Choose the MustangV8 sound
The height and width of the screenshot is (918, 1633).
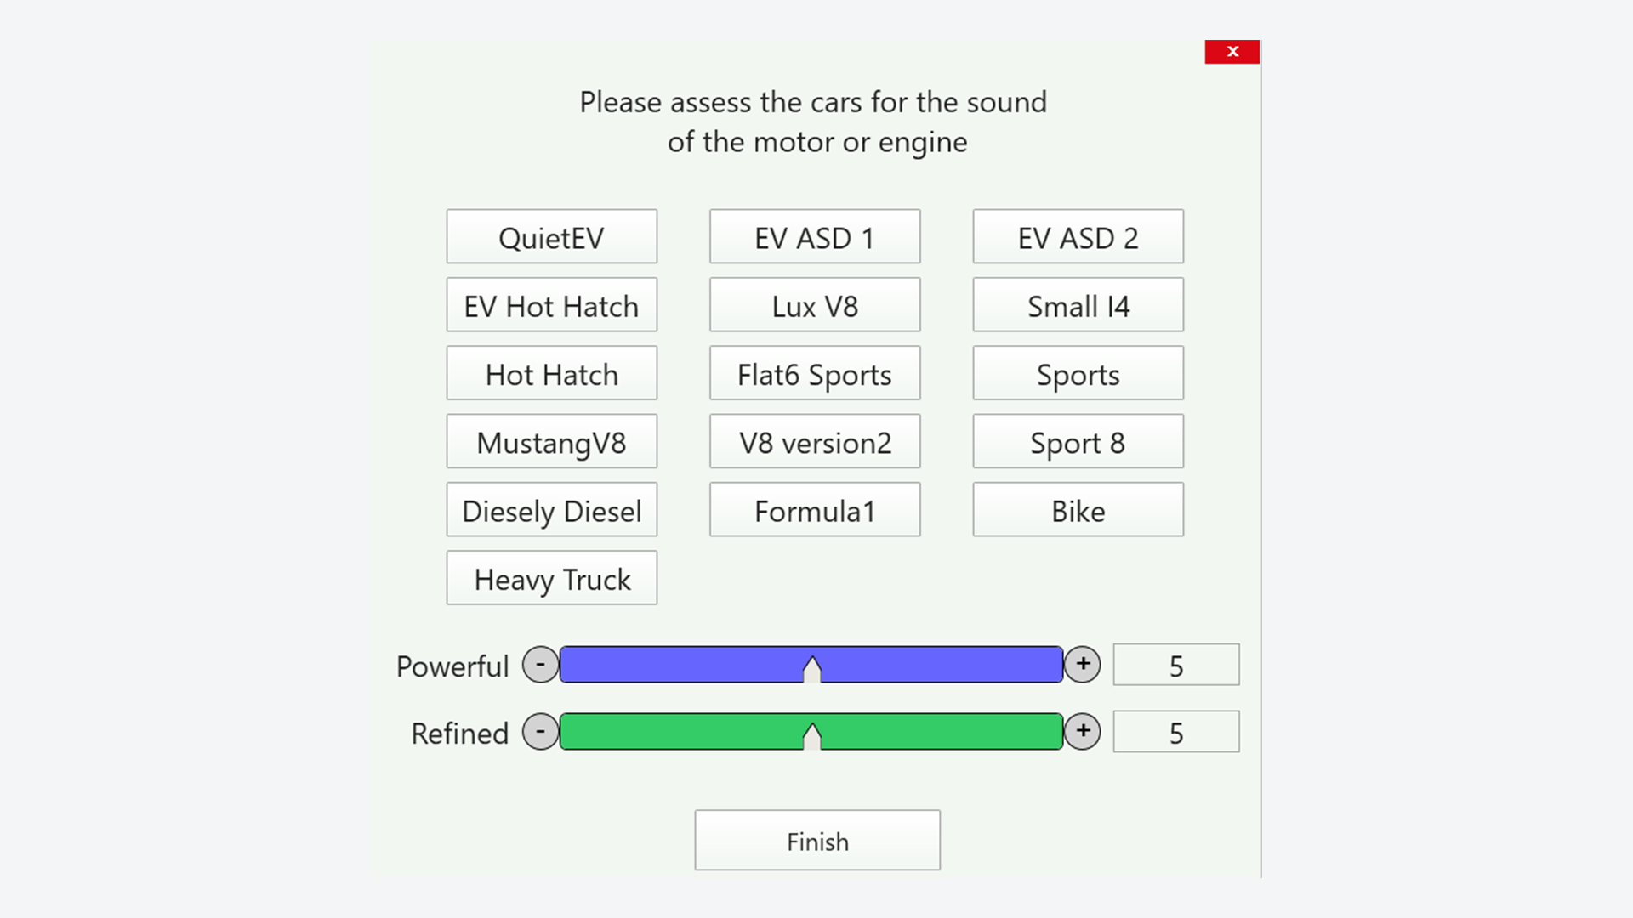pyautogui.click(x=551, y=441)
